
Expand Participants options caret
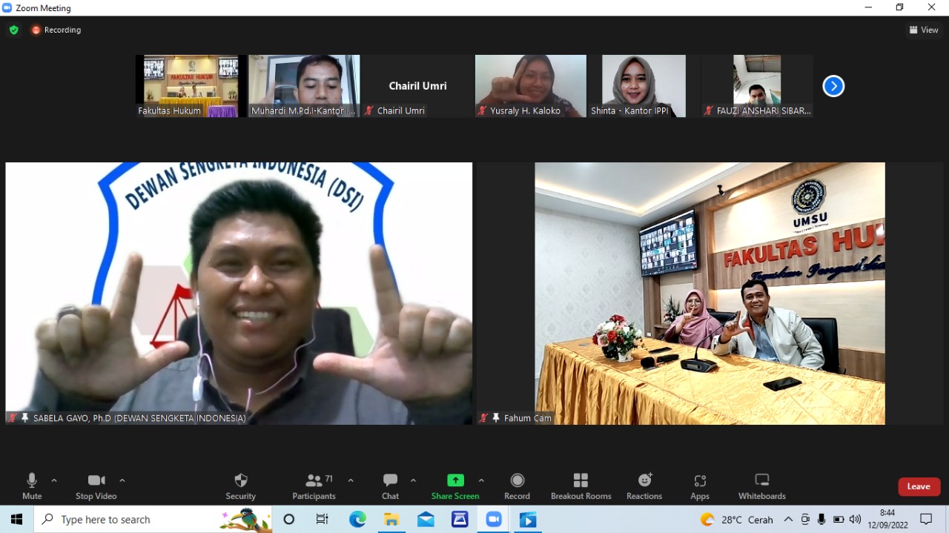[351, 480]
